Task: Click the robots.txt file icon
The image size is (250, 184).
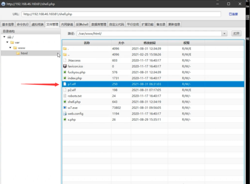Action: point(65,96)
